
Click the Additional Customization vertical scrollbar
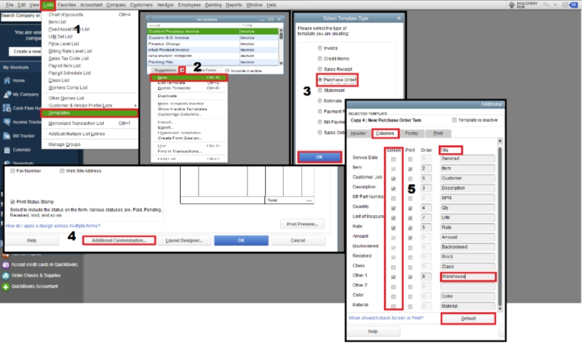click(x=500, y=225)
